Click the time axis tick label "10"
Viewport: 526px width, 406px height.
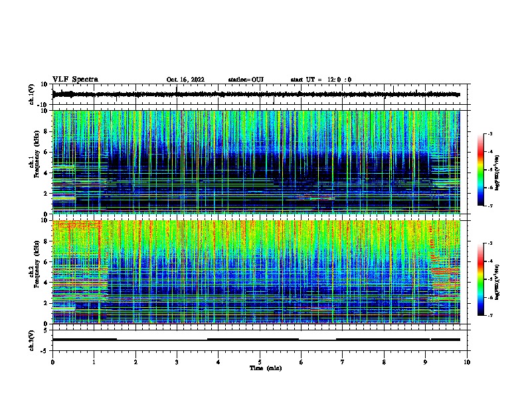[467, 362]
